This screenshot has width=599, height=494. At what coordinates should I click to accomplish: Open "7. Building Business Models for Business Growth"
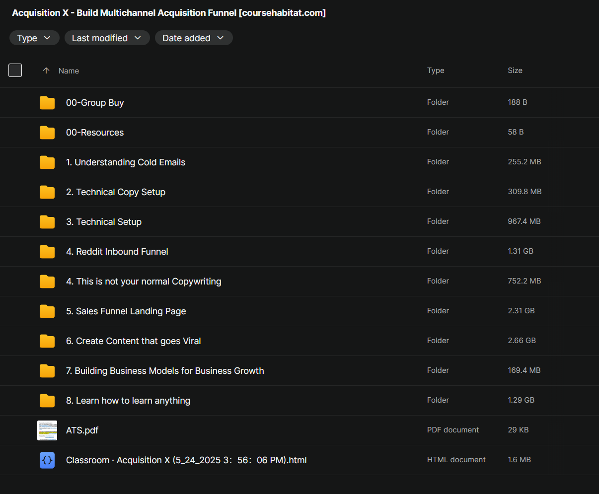pos(164,371)
